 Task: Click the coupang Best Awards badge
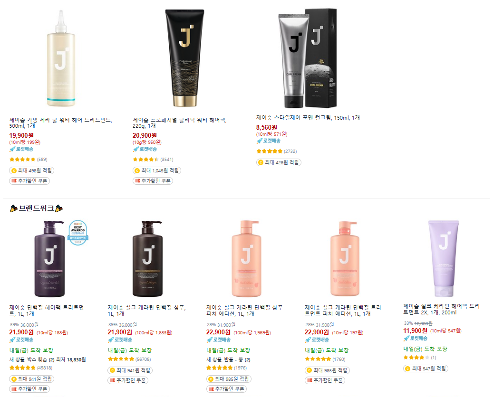coord(78,232)
